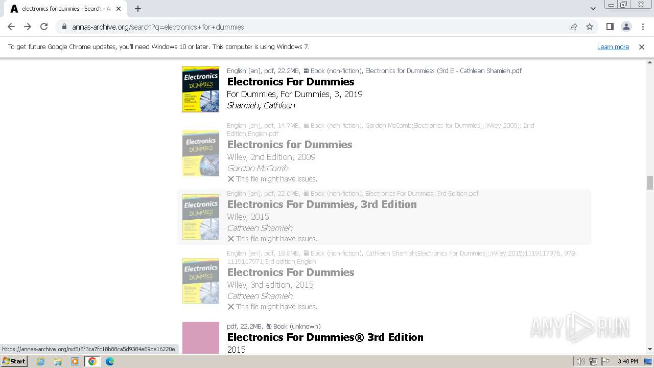The width and height of the screenshot is (654, 368).
Task: Open Microsoft Edge from taskbar
Action: point(110,361)
